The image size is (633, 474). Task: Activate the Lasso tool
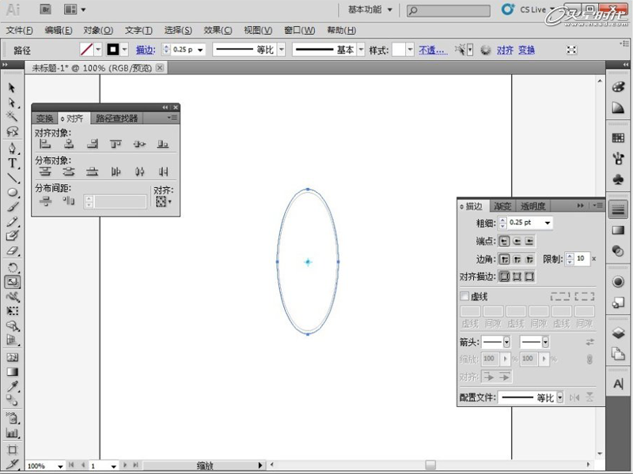click(12, 133)
